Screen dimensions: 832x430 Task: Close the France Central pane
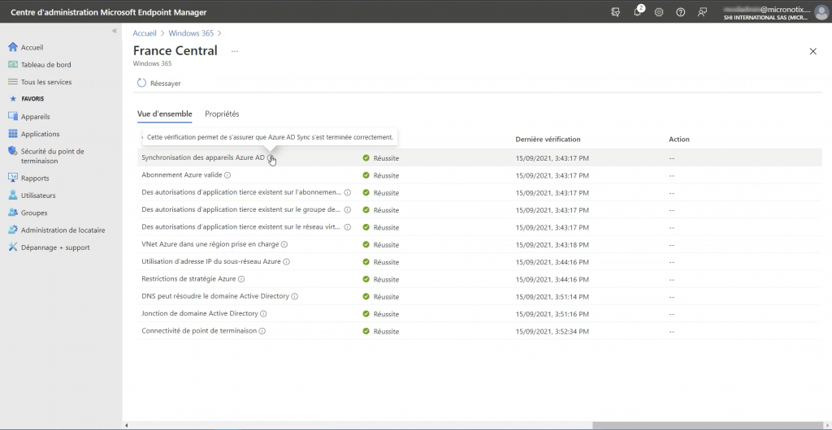tap(812, 51)
